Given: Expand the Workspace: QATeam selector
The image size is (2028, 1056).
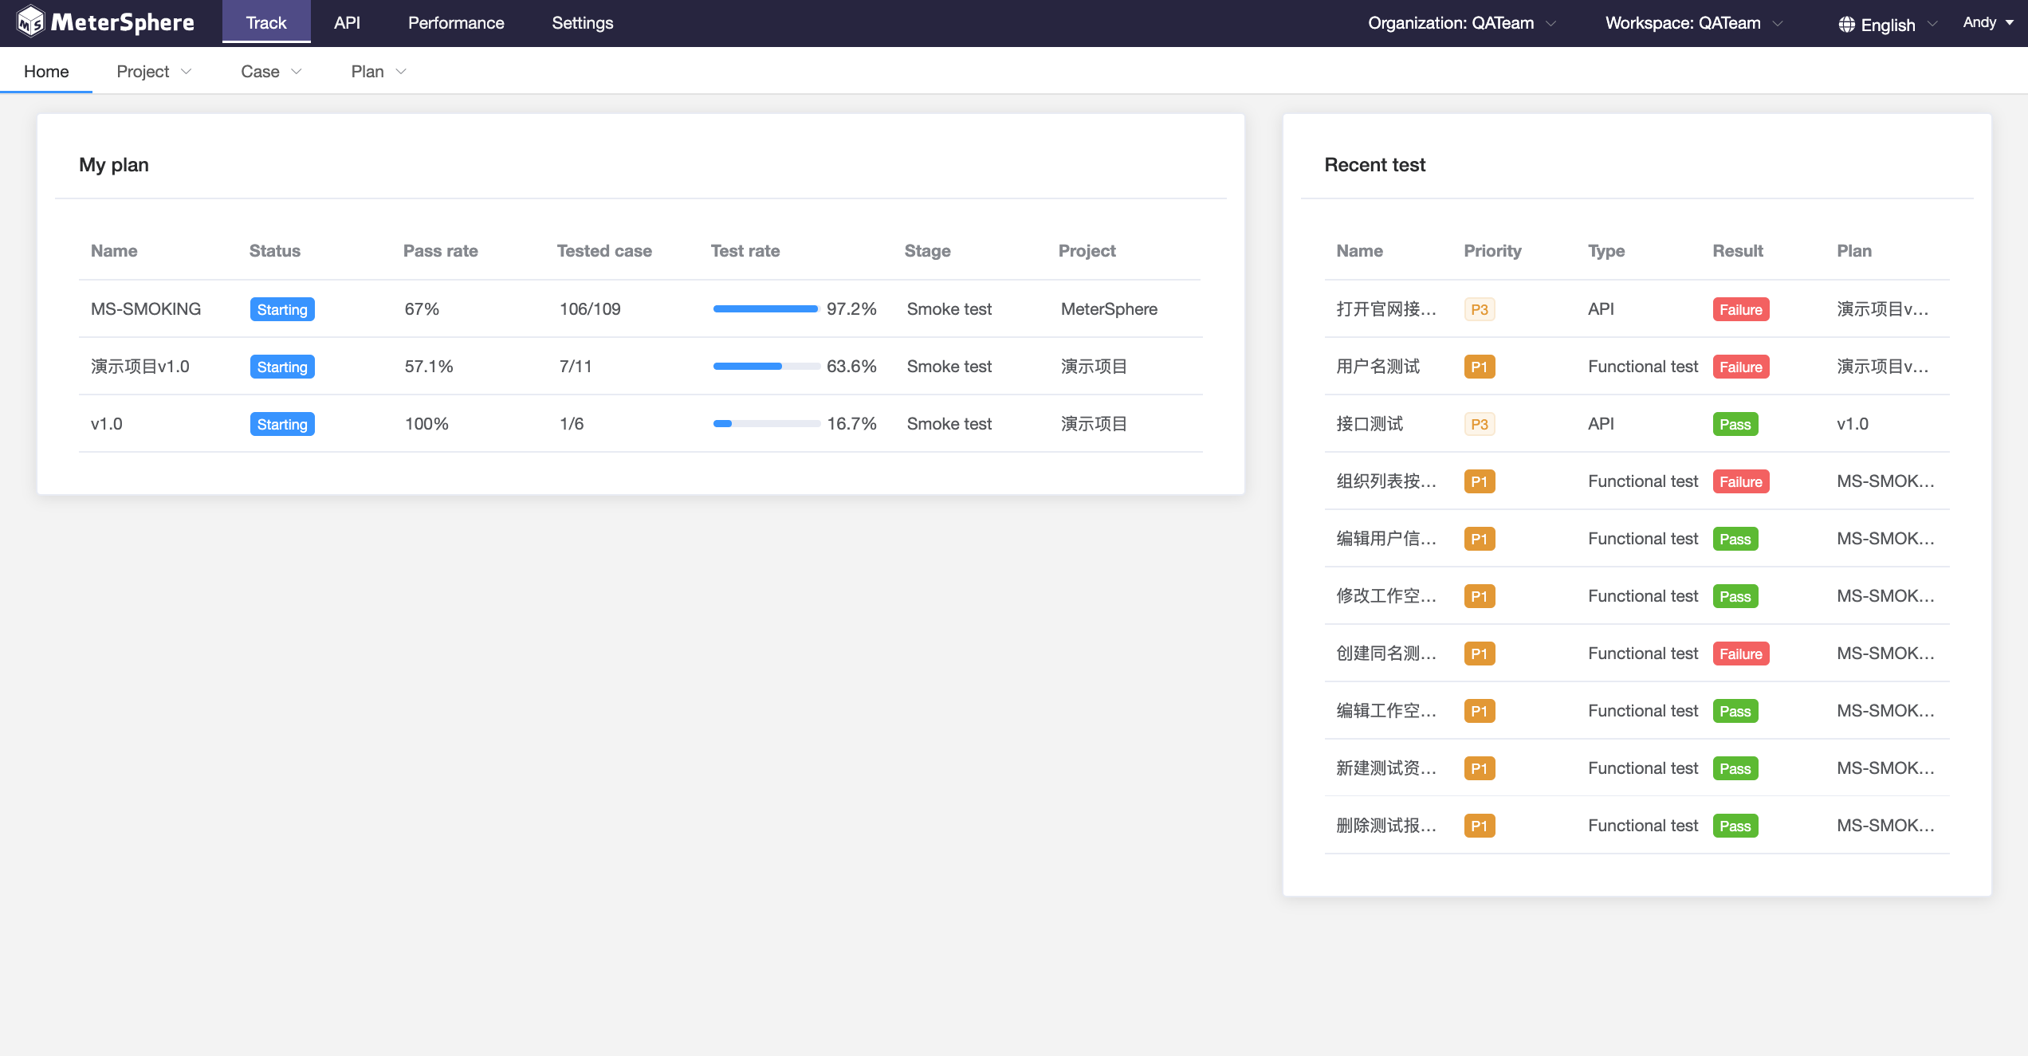Looking at the screenshot, I should pyautogui.click(x=1692, y=22).
